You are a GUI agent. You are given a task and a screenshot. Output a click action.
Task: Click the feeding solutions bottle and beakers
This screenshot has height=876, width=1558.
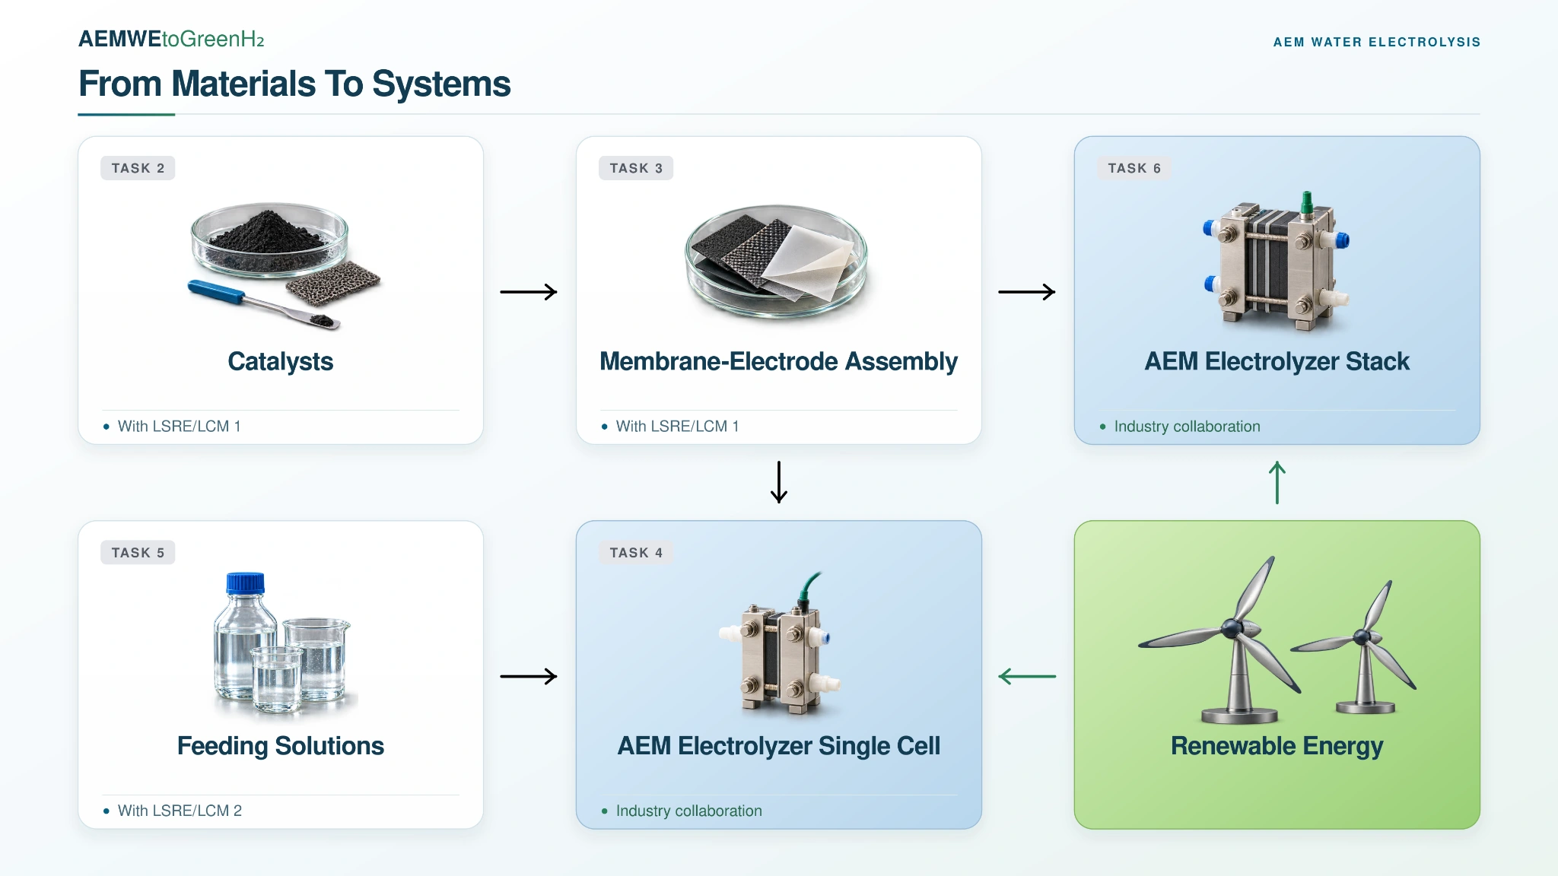[x=283, y=643]
